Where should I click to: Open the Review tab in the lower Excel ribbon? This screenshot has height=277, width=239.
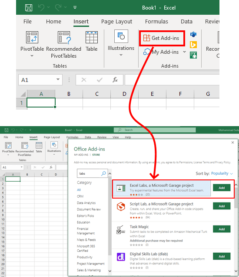[102, 137]
